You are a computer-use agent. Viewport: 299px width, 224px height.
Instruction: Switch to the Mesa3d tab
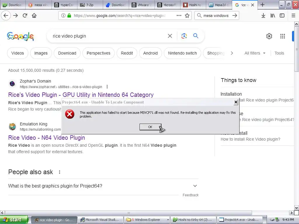[x=219, y=5]
